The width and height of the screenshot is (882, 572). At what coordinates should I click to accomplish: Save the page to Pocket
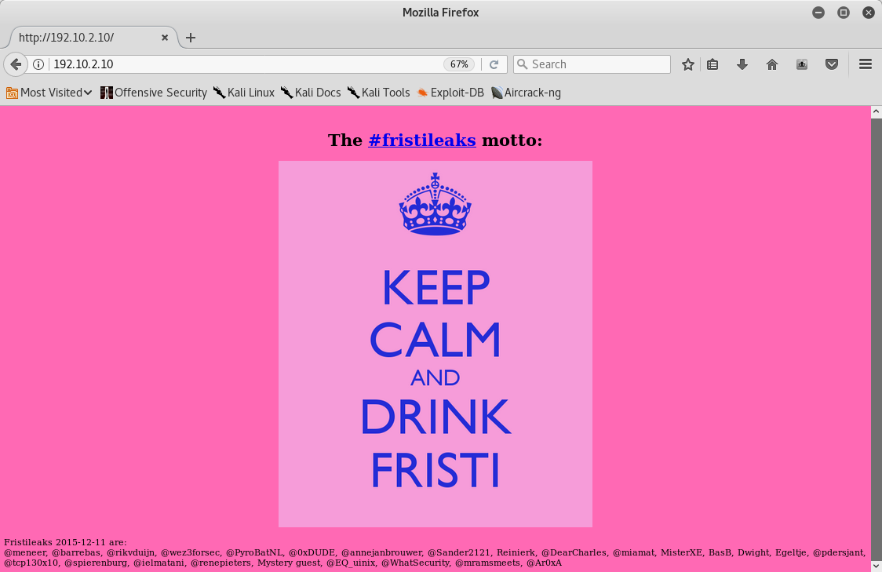(x=832, y=64)
